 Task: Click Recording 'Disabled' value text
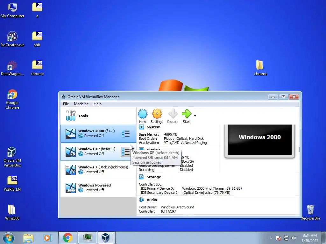click(x=186, y=170)
